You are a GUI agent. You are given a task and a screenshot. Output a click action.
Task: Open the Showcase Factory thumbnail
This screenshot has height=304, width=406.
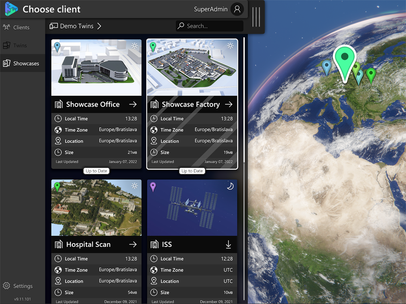pyautogui.click(x=192, y=67)
